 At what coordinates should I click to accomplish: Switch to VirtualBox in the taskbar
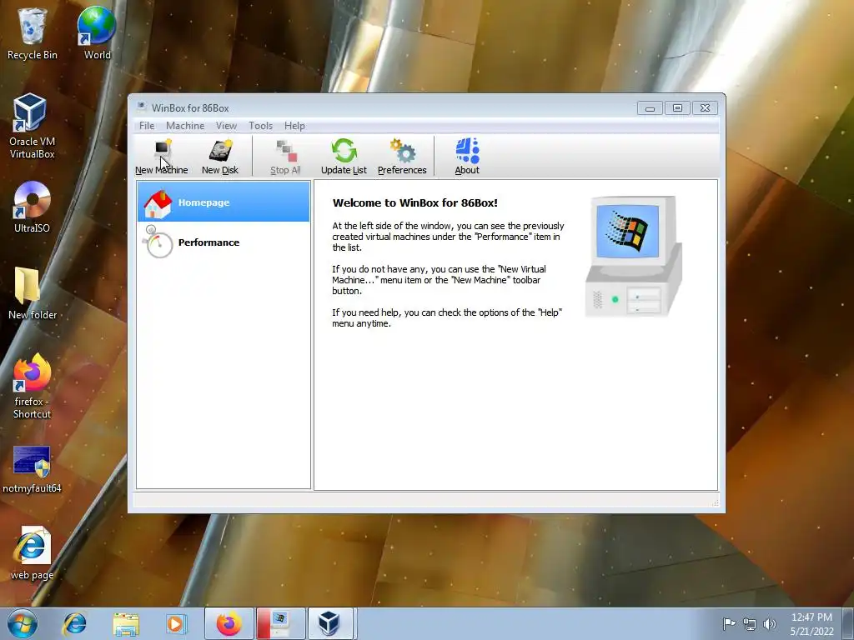pyautogui.click(x=332, y=623)
